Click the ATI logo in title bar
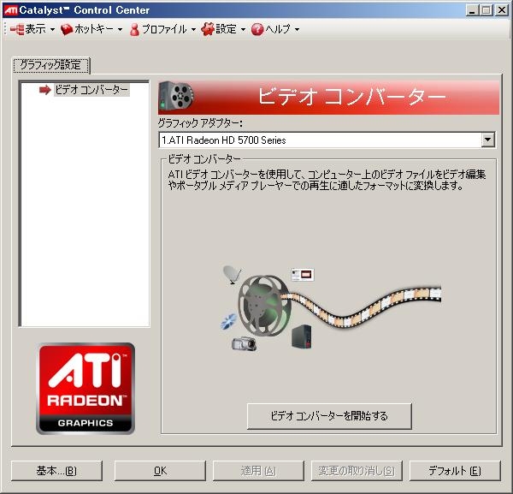 (10, 10)
